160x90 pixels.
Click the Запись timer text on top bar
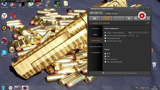[x=21, y=1]
